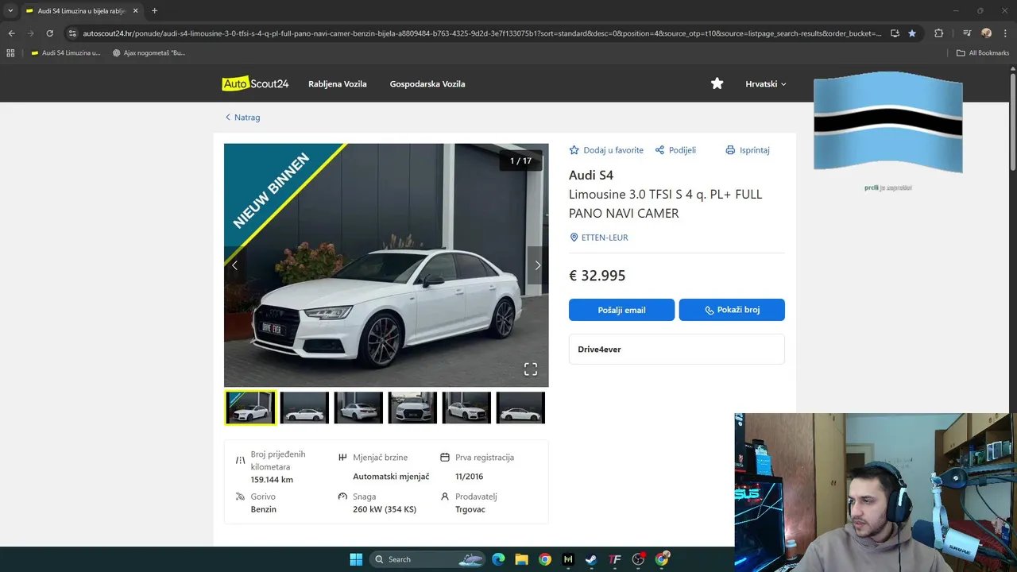
Task: Open OBS Studio from taskbar
Action: [x=638, y=559]
